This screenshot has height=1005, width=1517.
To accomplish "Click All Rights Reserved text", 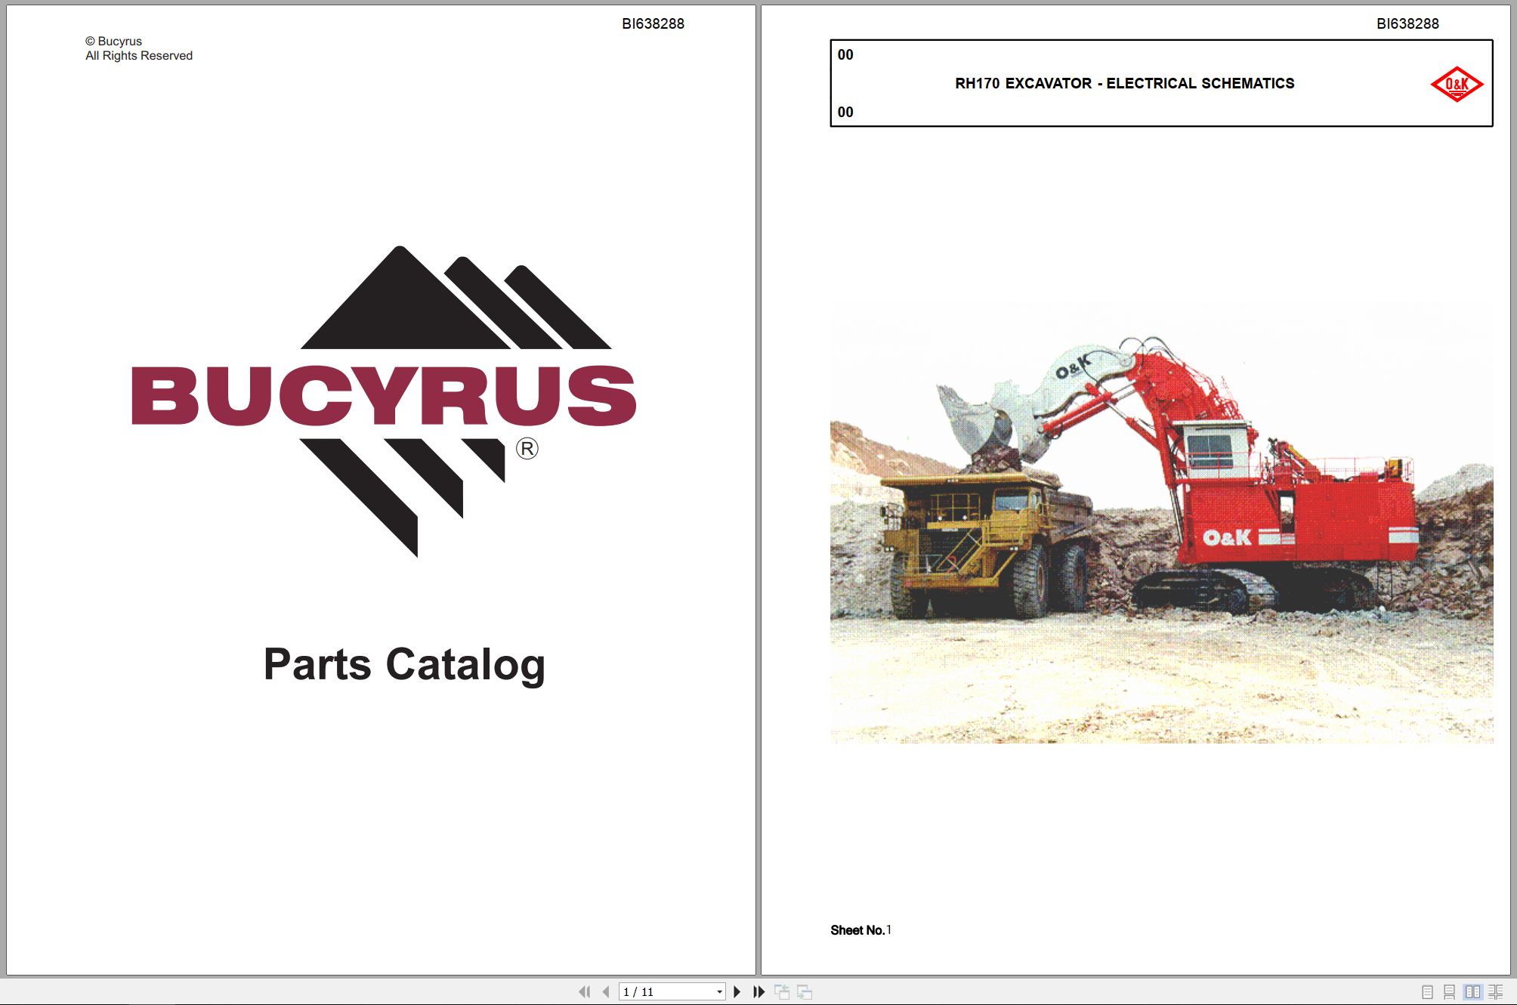I will click(139, 55).
